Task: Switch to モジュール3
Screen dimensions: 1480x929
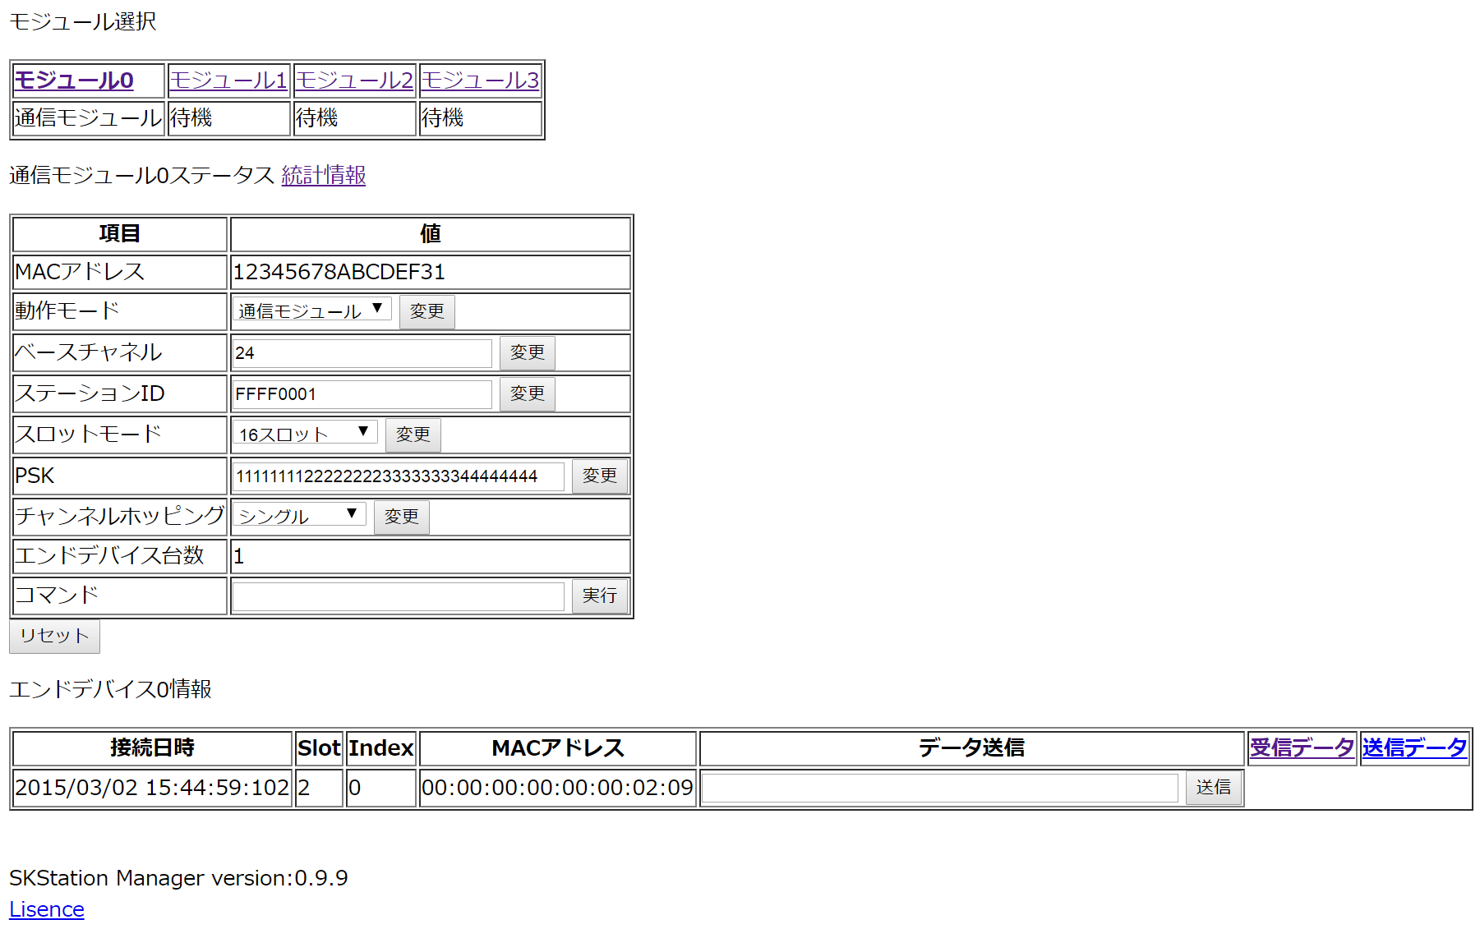Action: (x=480, y=80)
